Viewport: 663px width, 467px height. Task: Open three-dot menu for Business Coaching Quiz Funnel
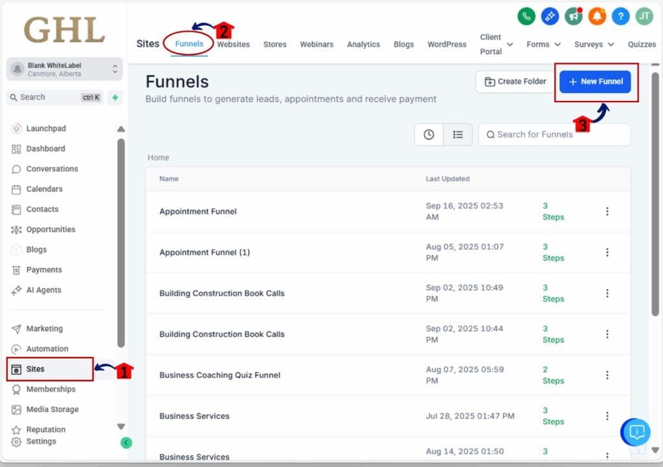coord(607,375)
